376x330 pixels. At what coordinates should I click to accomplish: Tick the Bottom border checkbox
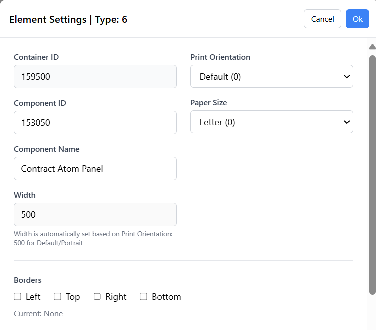point(144,297)
